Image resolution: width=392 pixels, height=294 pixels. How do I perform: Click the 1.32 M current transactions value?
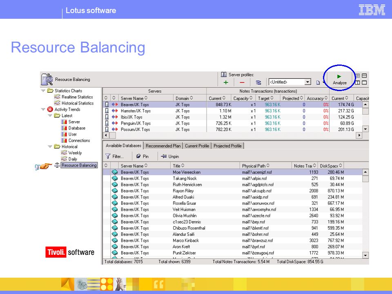[x=225, y=117]
